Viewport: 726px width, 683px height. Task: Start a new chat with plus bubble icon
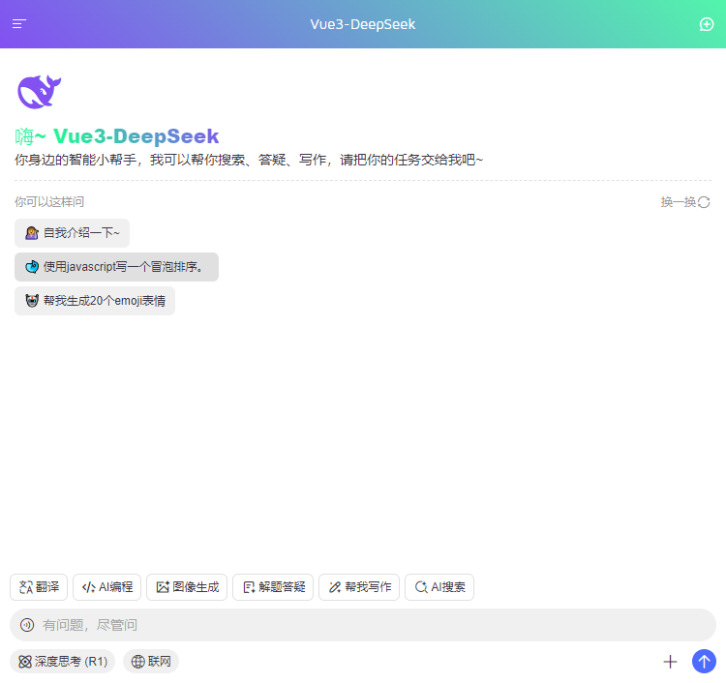[x=707, y=24]
